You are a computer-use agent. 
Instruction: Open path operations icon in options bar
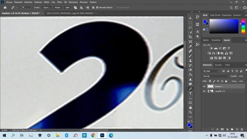[76, 8]
